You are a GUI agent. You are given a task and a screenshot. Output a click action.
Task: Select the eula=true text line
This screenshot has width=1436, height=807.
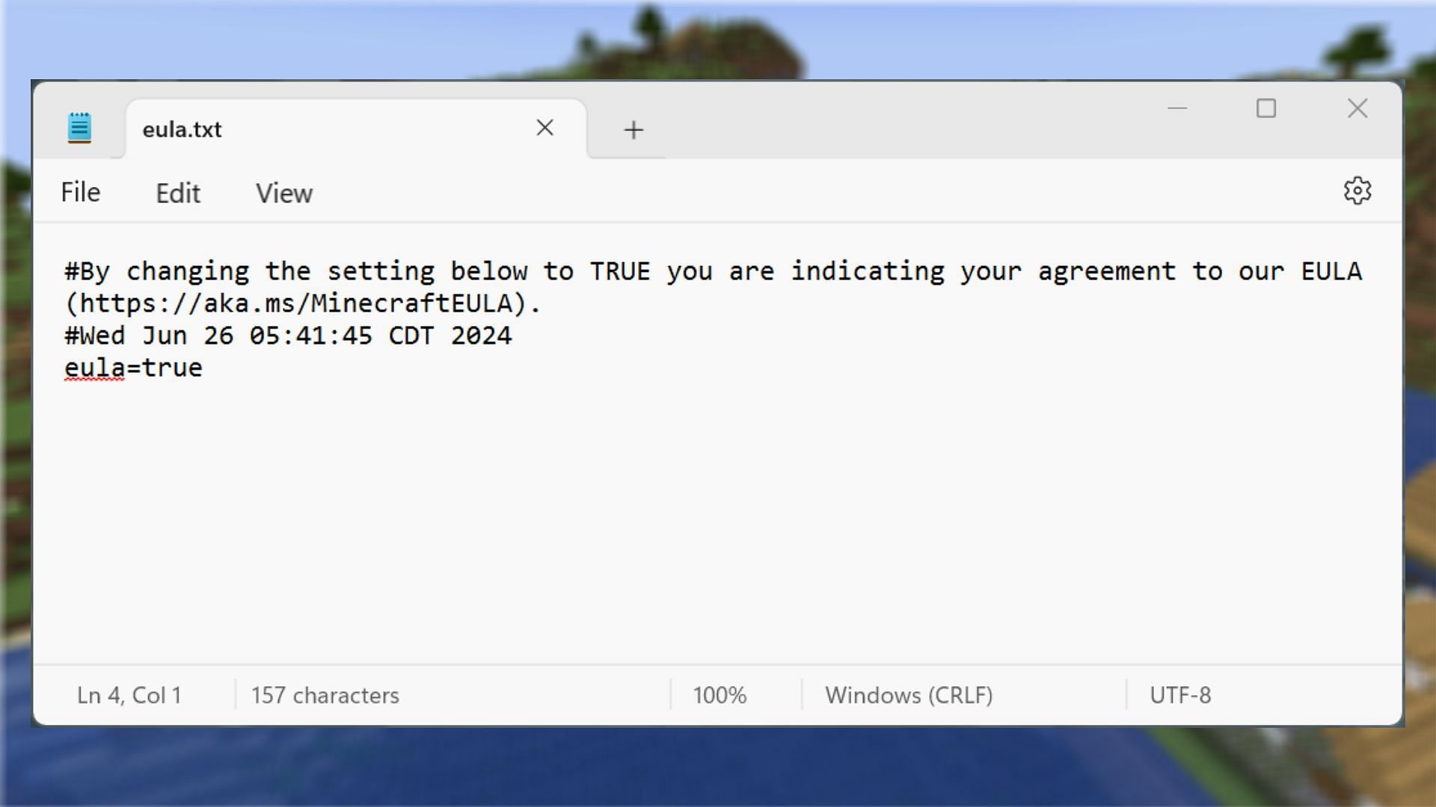pos(132,367)
